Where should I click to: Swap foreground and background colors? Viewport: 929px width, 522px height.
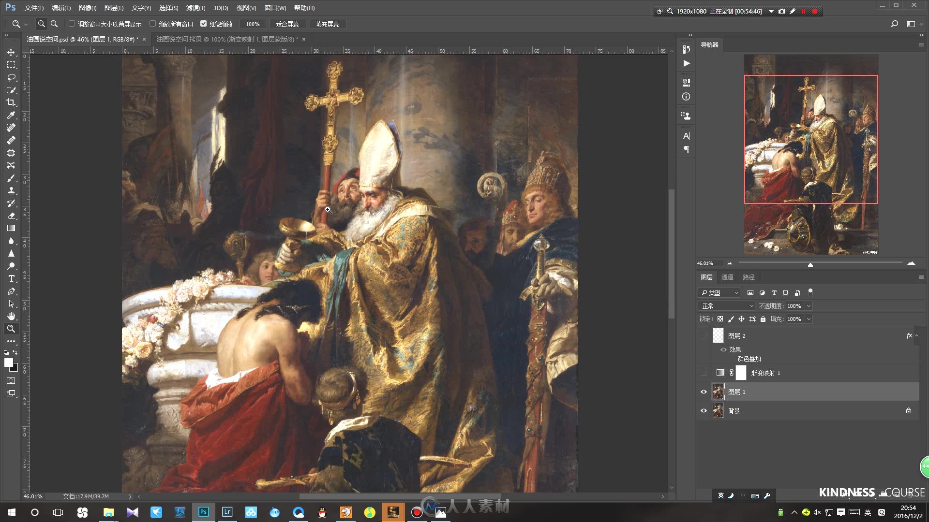coord(15,353)
